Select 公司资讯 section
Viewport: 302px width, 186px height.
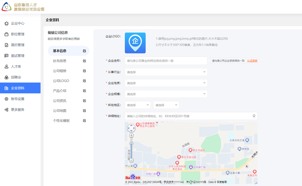point(69,101)
